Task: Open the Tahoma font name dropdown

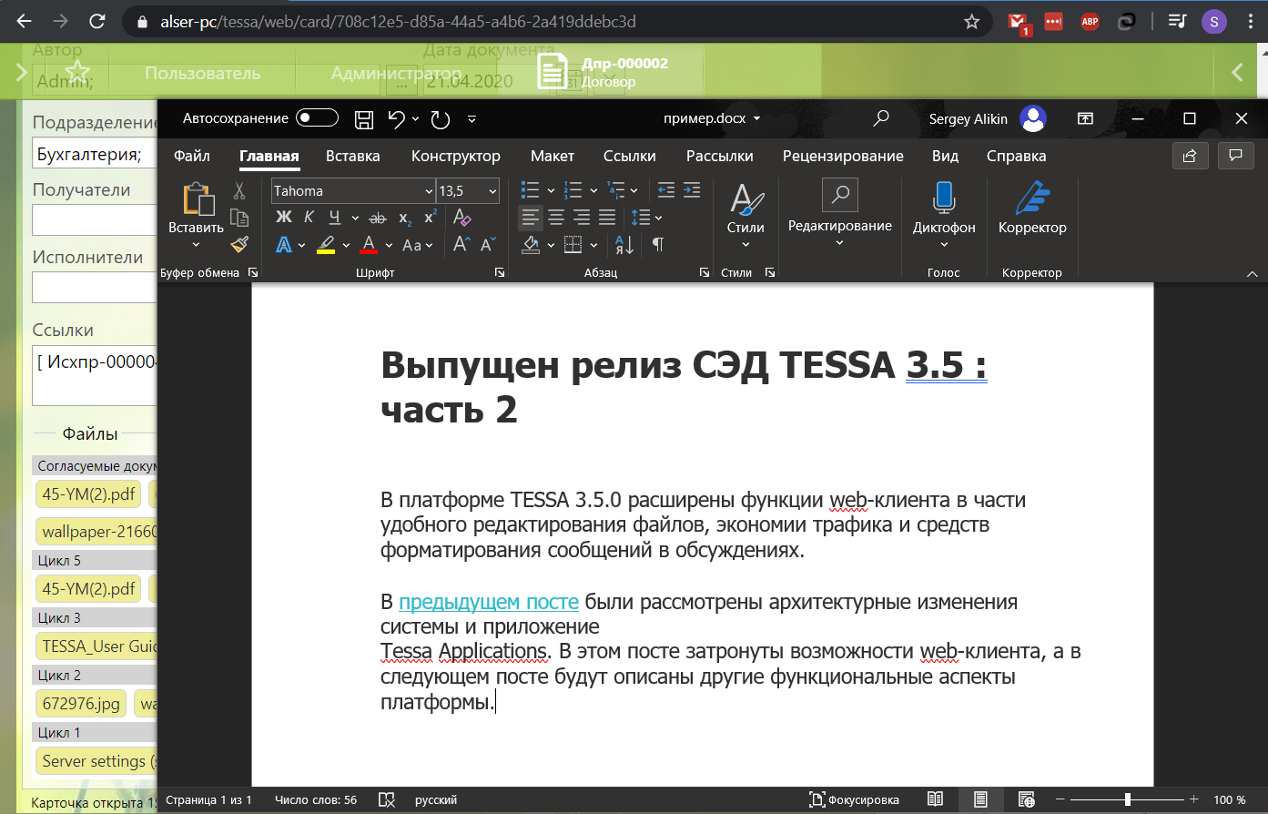Action: (429, 191)
